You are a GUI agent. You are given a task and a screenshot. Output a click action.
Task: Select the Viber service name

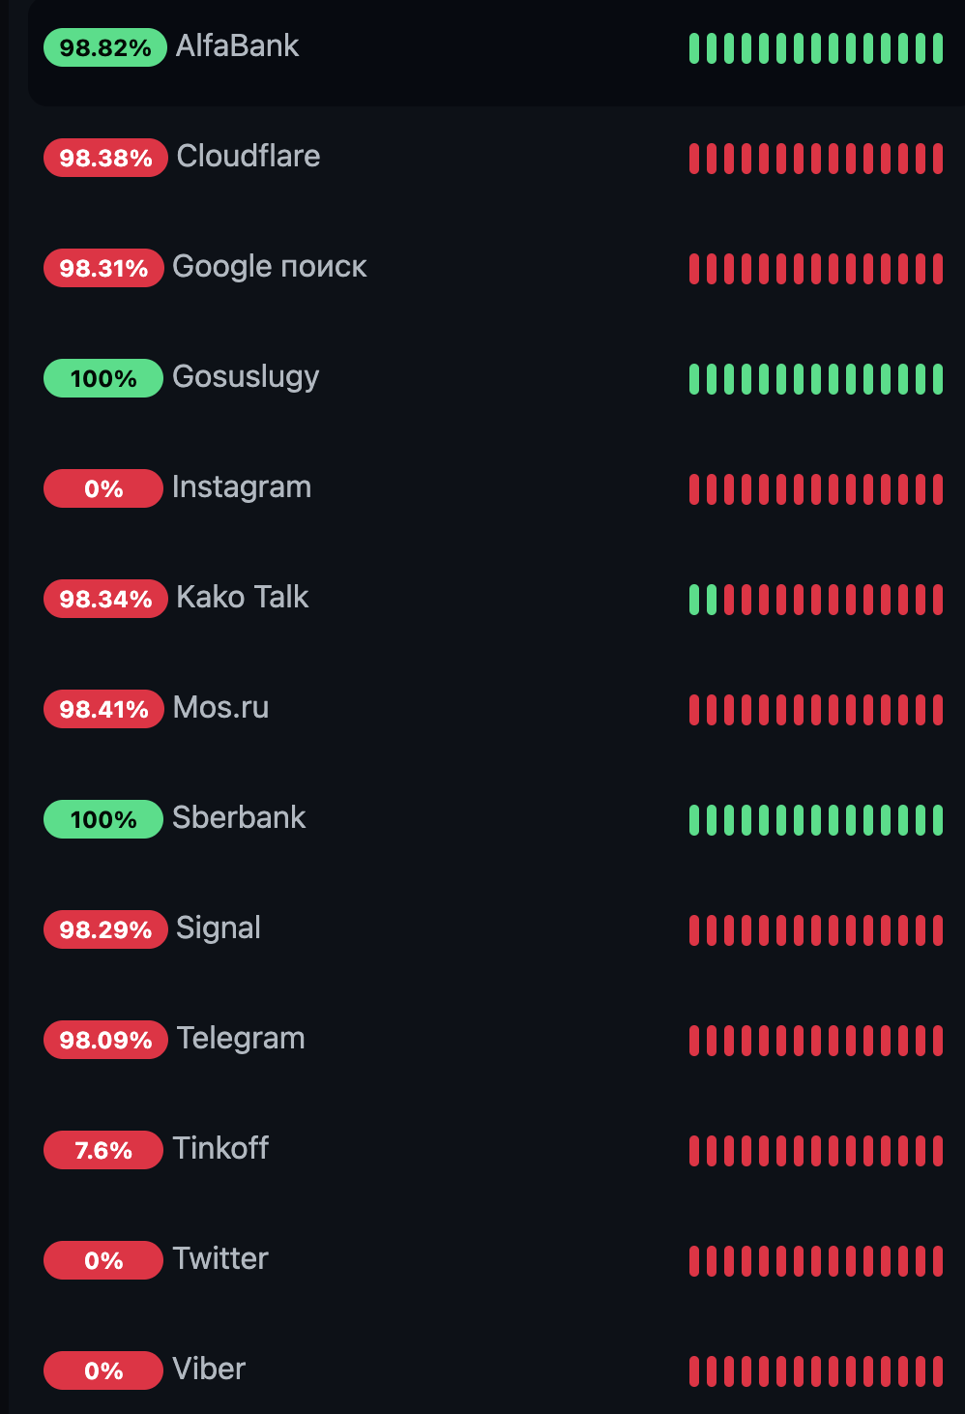pyautogui.click(x=209, y=1369)
